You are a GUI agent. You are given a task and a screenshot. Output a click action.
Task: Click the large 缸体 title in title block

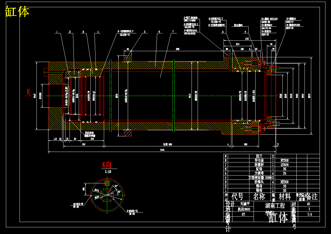coord(278,218)
